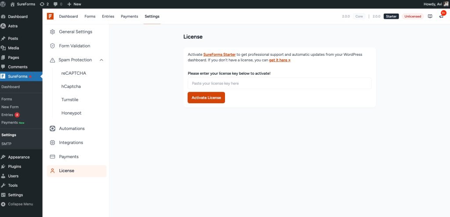Switch to the Entries tab in SureForms header
Image resolution: width=450 pixels, height=217 pixels.
click(108, 16)
